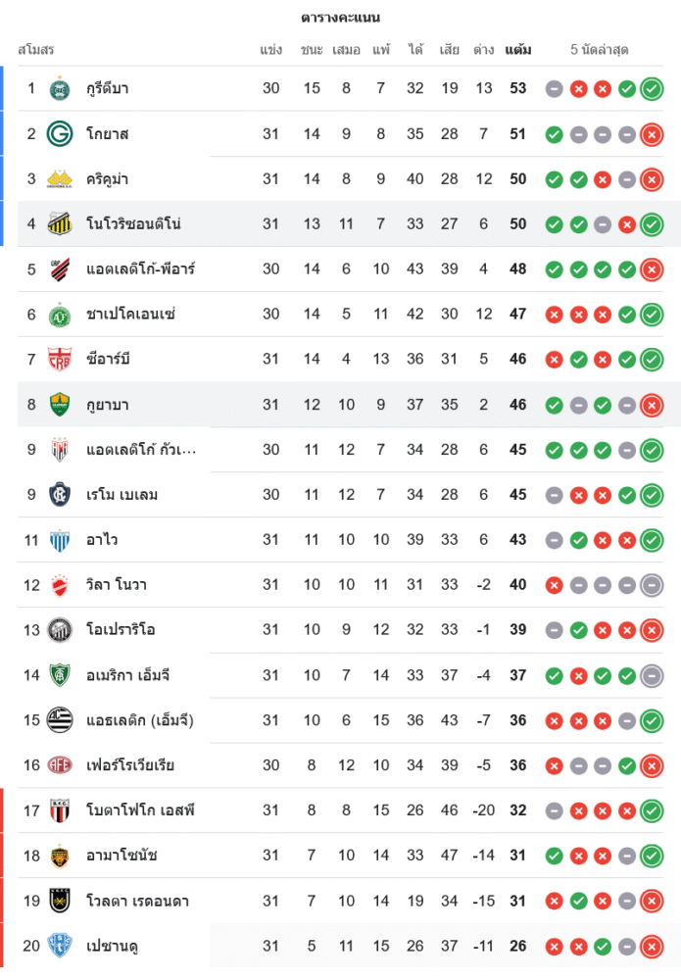Sort by the แข่ง matches played header
This screenshot has width=681, height=980.
[x=271, y=50]
